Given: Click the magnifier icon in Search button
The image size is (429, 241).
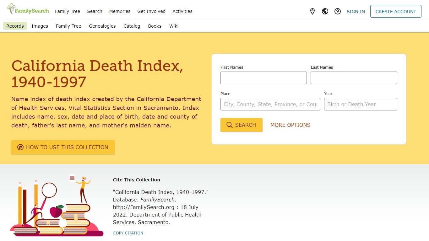Looking at the screenshot, I should click(x=230, y=125).
